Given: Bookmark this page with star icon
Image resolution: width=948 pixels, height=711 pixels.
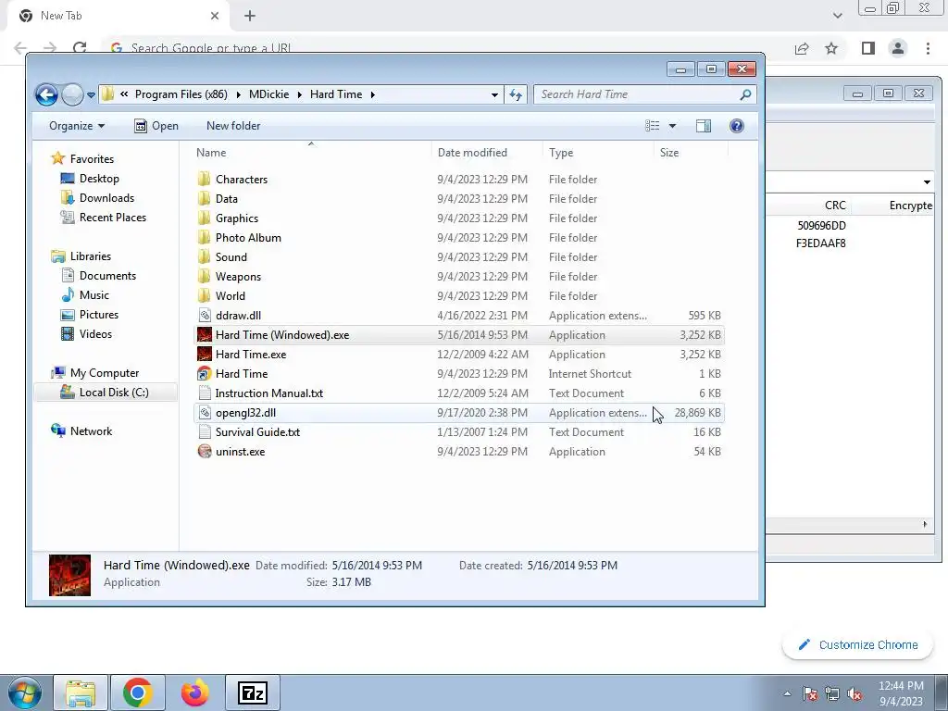Looking at the screenshot, I should click(x=831, y=48).
